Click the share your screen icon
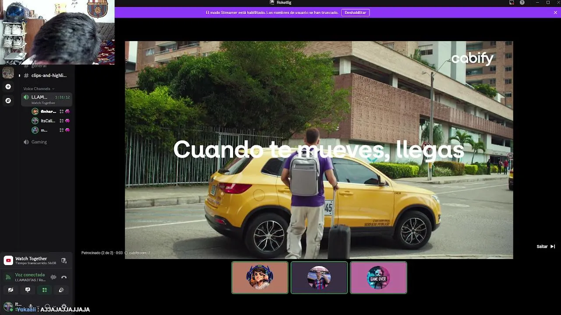The width and height of the screenshot is (561, 315). [28, 290]
